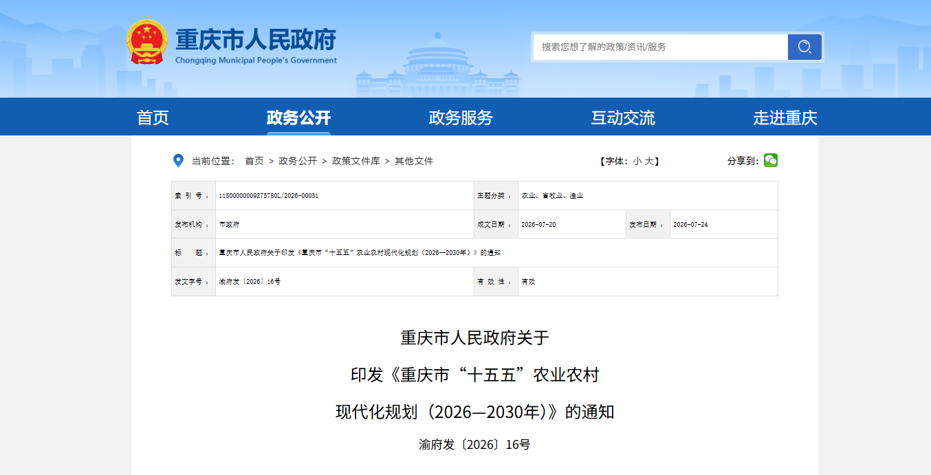Click the 主题分类 label cell
This screenshot has height=475, width=931.
coord(496,196)
